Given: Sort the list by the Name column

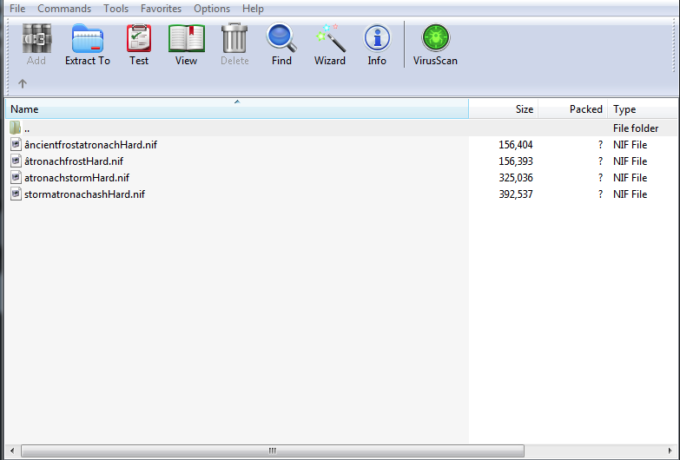Looking at the screenshot, I should click(237, 108).
